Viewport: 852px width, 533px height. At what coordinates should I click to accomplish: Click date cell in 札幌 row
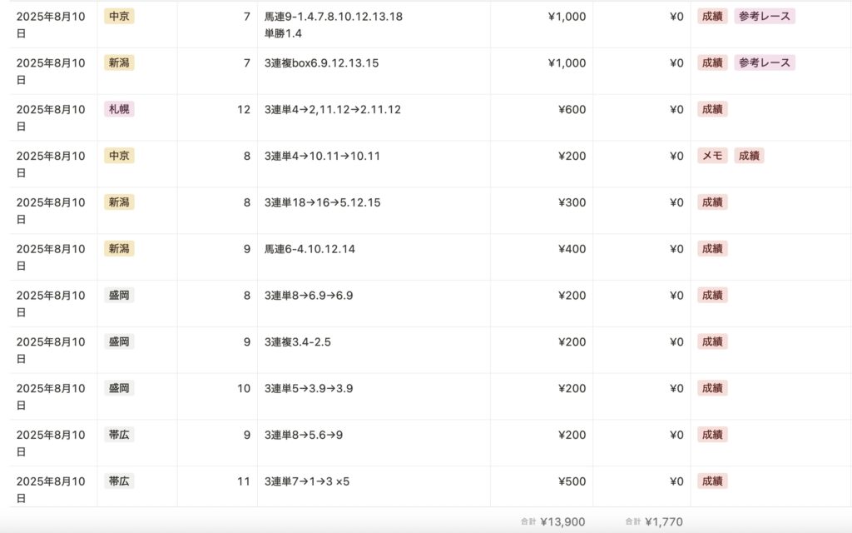[53, 117]
